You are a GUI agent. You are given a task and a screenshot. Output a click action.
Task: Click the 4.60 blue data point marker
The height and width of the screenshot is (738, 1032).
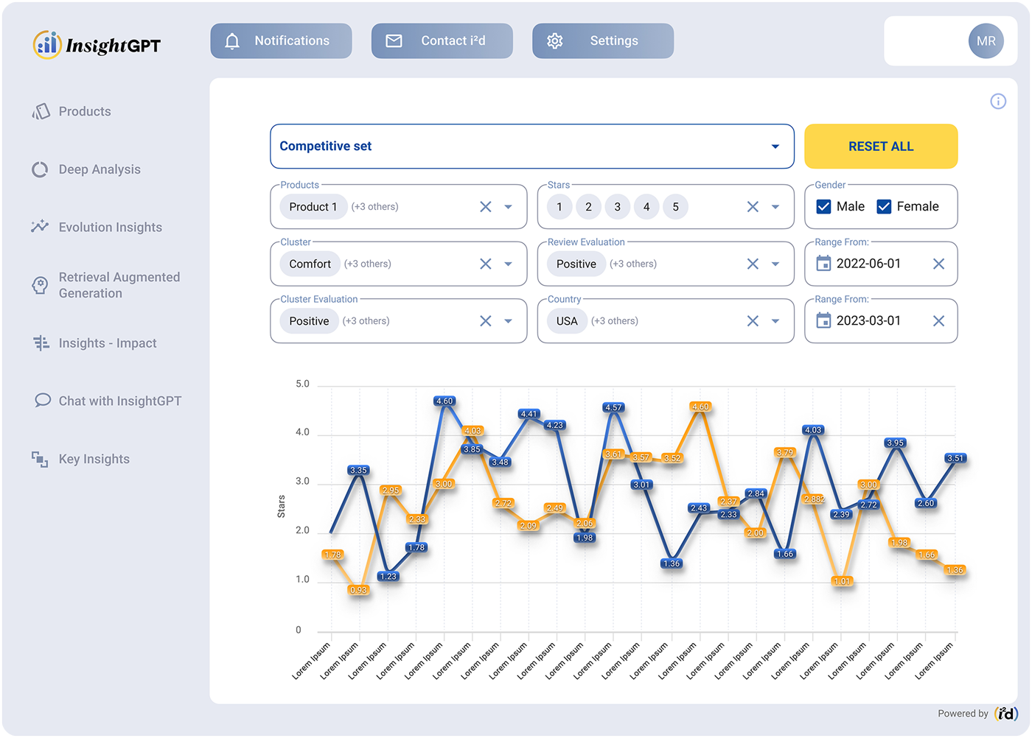444,401
